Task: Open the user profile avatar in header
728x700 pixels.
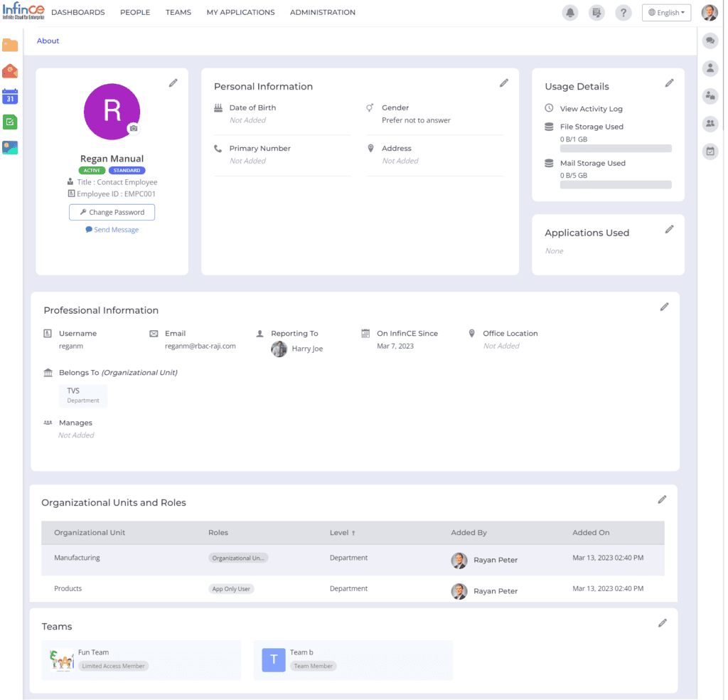Action: click(x=710, y=13)
